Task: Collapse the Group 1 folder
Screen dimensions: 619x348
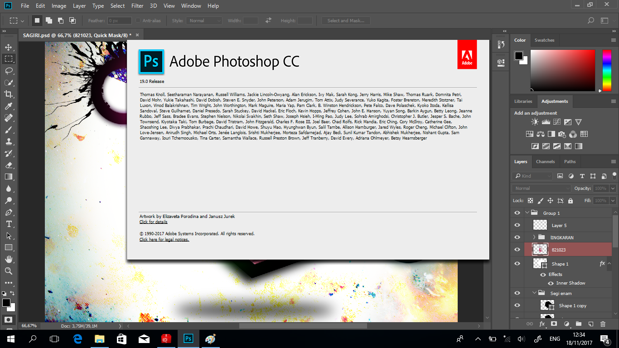Action: click(527, 213)
